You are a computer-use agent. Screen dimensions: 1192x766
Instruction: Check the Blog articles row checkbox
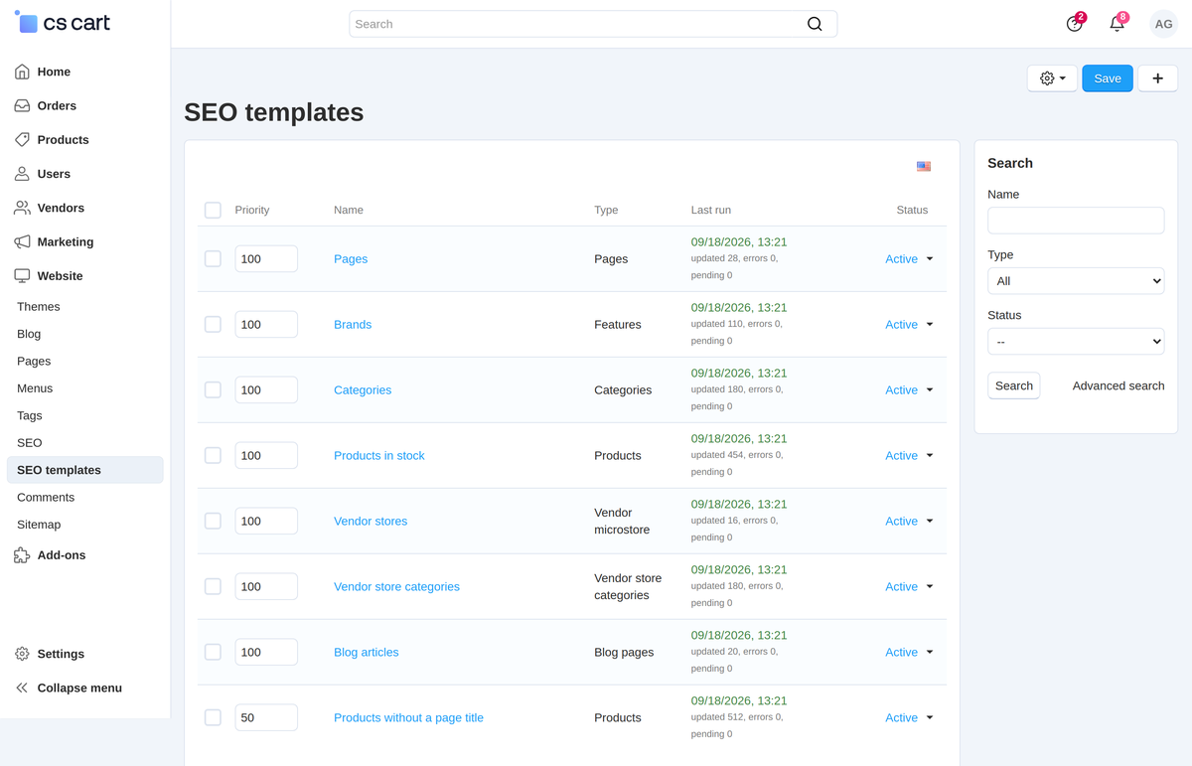(x=213, y=652)
